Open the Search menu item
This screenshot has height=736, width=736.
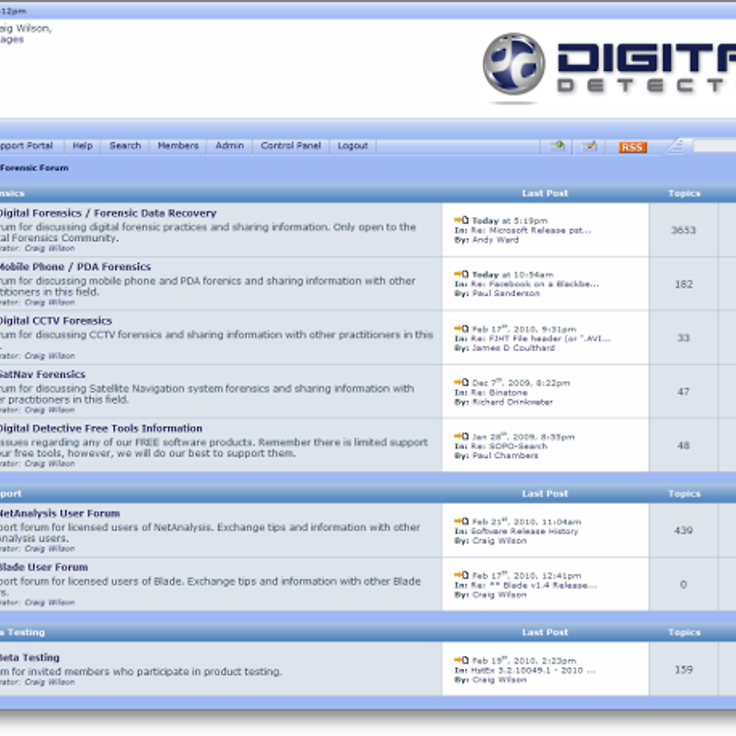pyautogui.click(x=125, y=145)
